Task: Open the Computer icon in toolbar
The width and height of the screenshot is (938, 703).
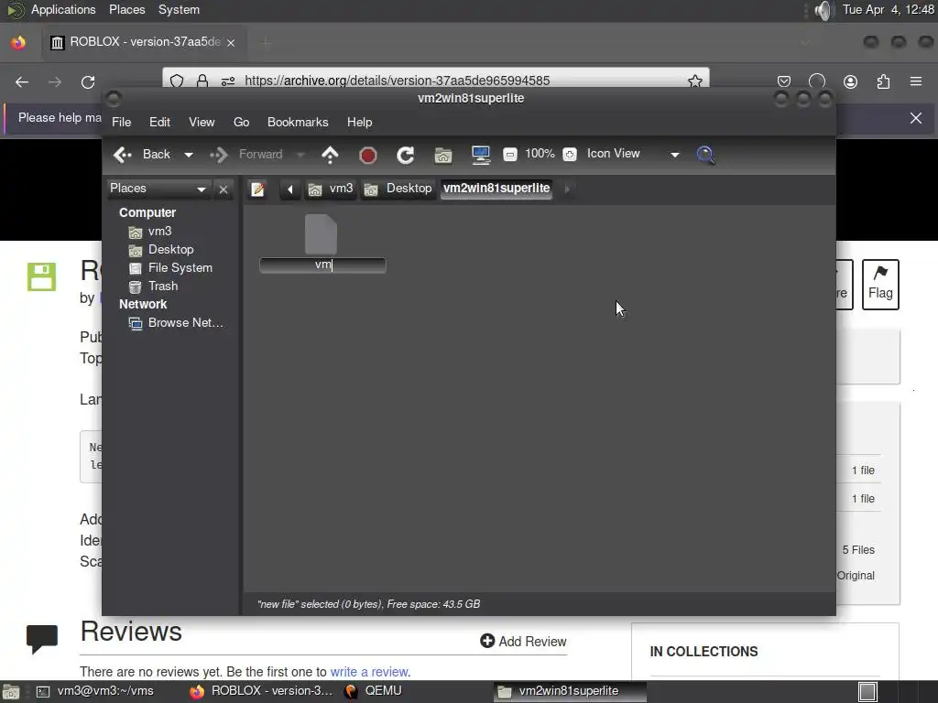Action: [x=480, y=156]
